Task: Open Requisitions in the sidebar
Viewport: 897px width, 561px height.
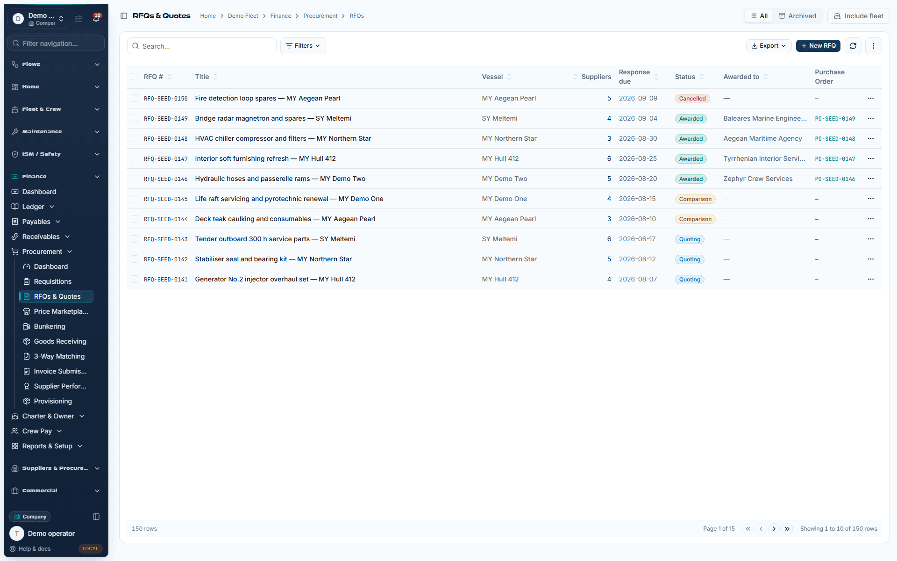Action: point(56,281)
